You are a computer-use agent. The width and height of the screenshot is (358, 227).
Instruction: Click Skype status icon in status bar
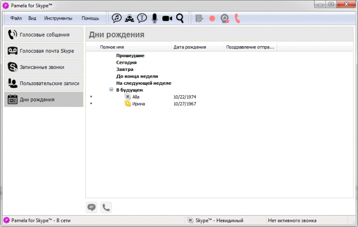click(x=190, y=220)
